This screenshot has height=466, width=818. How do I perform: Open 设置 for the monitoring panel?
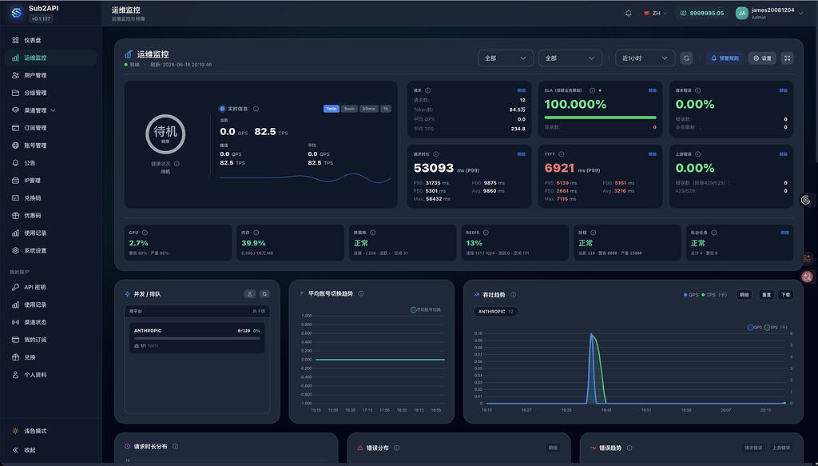point(762,58)
